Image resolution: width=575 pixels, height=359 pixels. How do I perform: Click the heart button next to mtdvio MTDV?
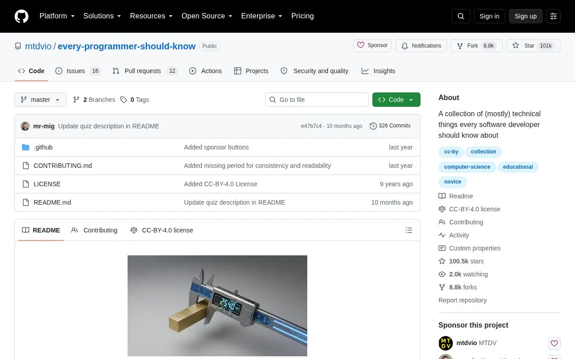[554, 343]
